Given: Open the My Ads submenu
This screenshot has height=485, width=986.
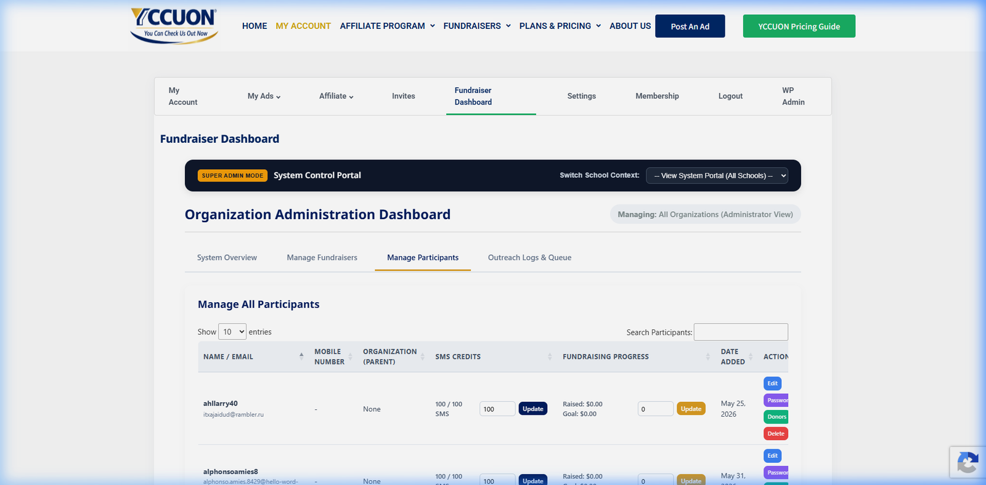Looking at the screenshot, I should (x=264, y=96).
